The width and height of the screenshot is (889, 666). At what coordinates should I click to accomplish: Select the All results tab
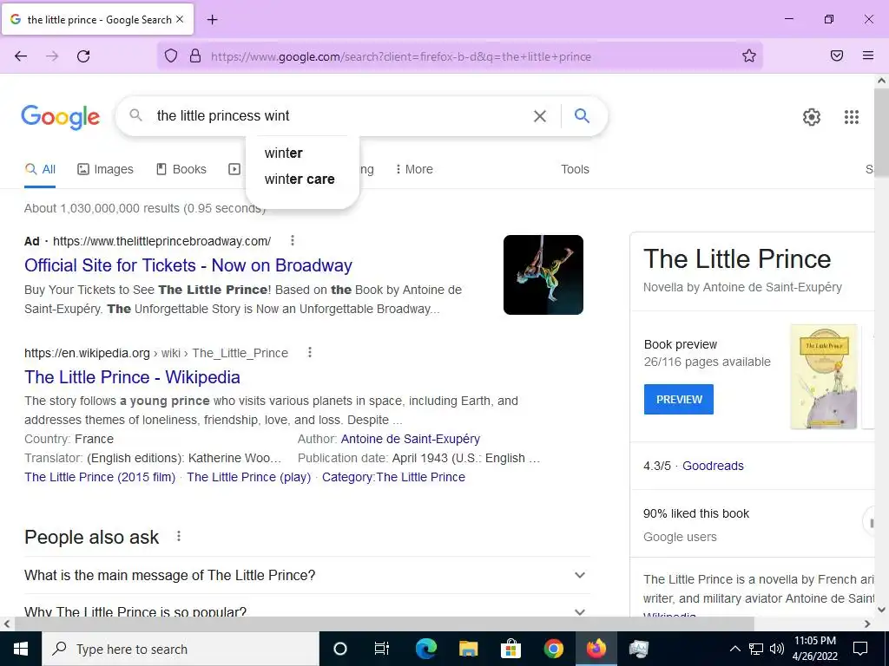tap(40, 169)
